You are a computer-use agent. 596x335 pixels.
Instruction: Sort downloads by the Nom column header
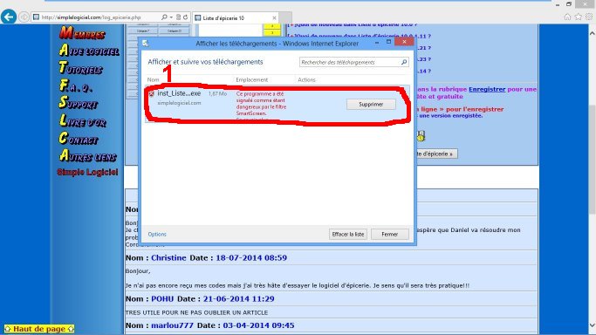[x=154, y=79]
